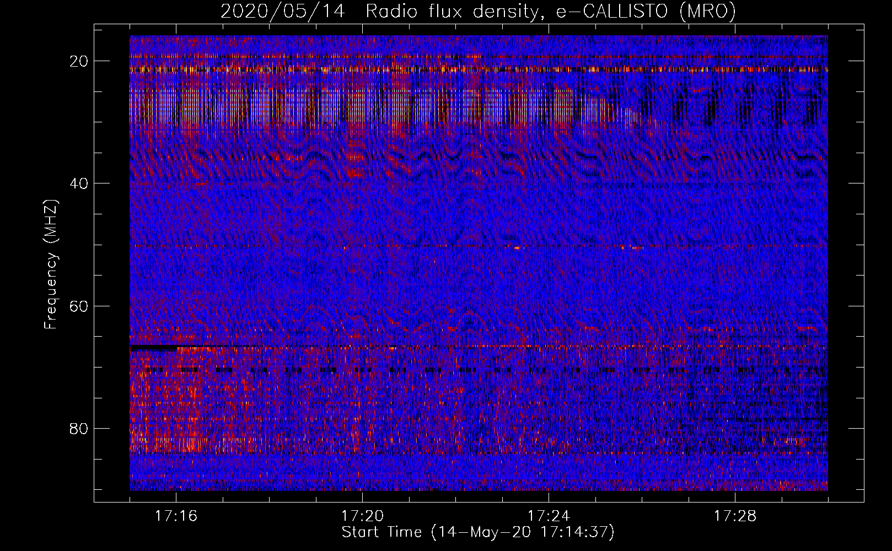Screen dimensions: 892x551
Task: Click the frequency tick label "80"
Action: [x=79, y=428]
